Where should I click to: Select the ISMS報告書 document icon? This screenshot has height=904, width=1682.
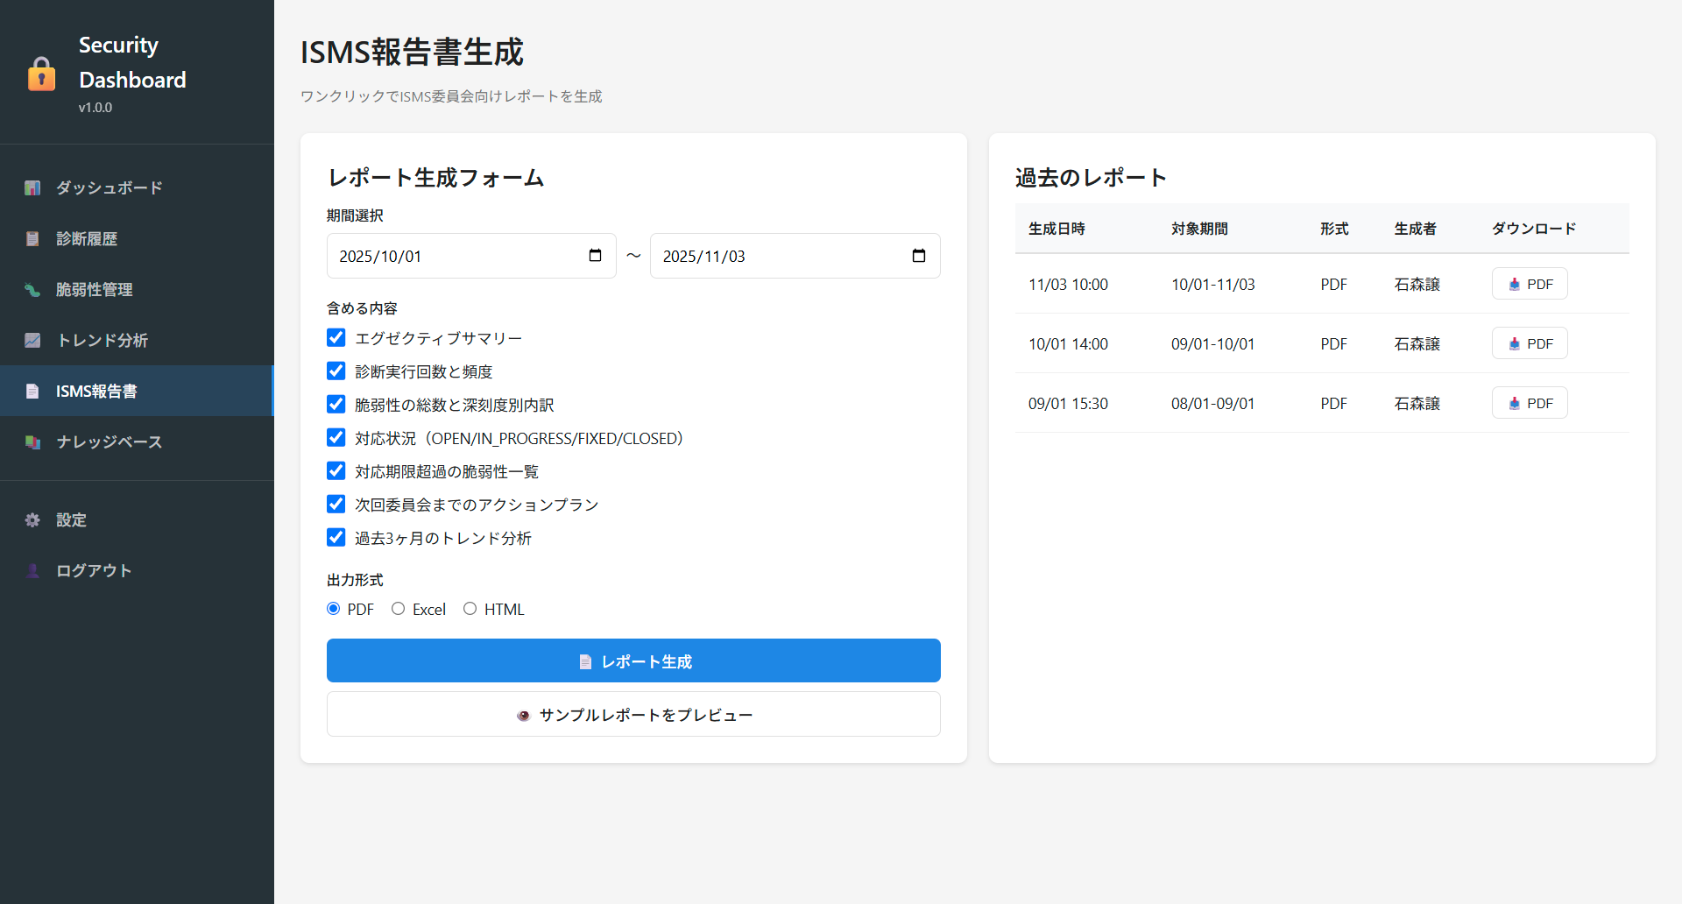pyautogui.click(x=32, y=391)
